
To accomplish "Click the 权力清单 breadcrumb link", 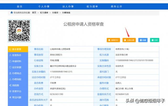I will pyautogui.click(x=44, y=13).
